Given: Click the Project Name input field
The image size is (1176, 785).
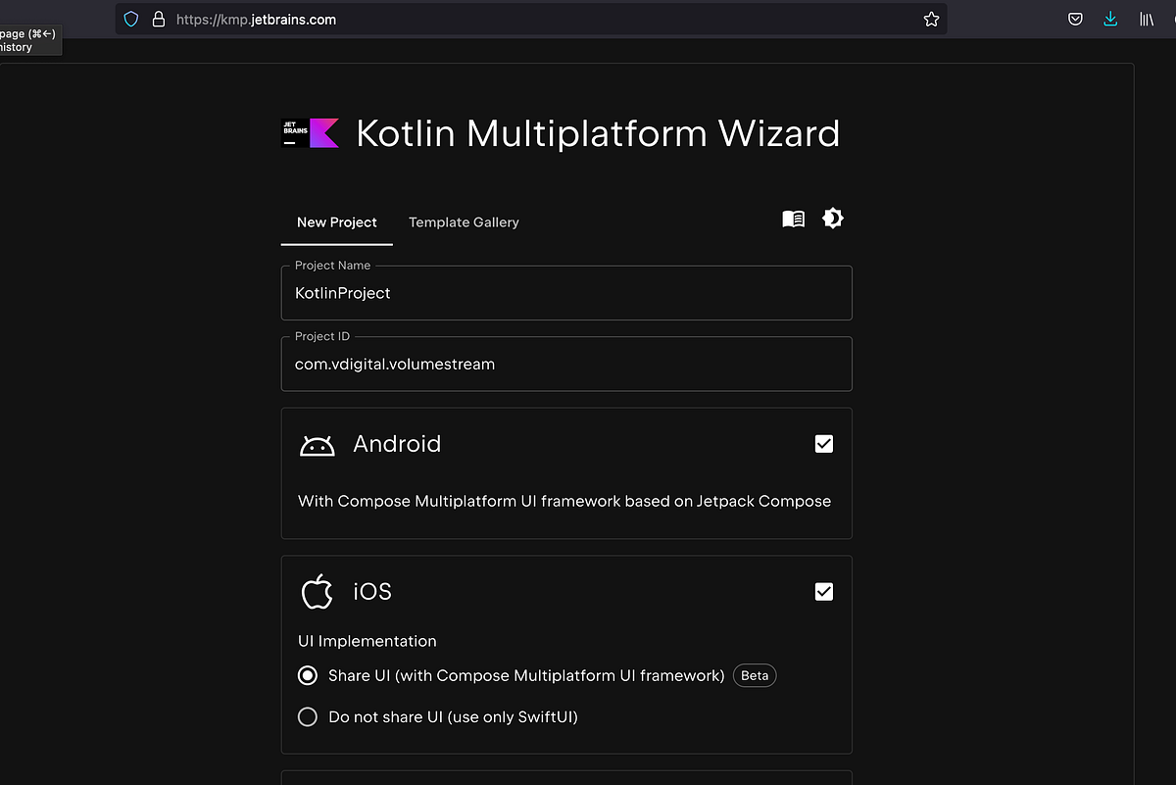Looking at the screenshot, I should [566, 293].
